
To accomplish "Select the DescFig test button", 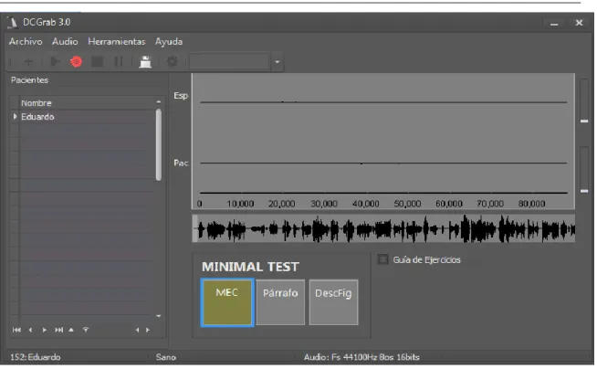I will [x=333, y=302].
